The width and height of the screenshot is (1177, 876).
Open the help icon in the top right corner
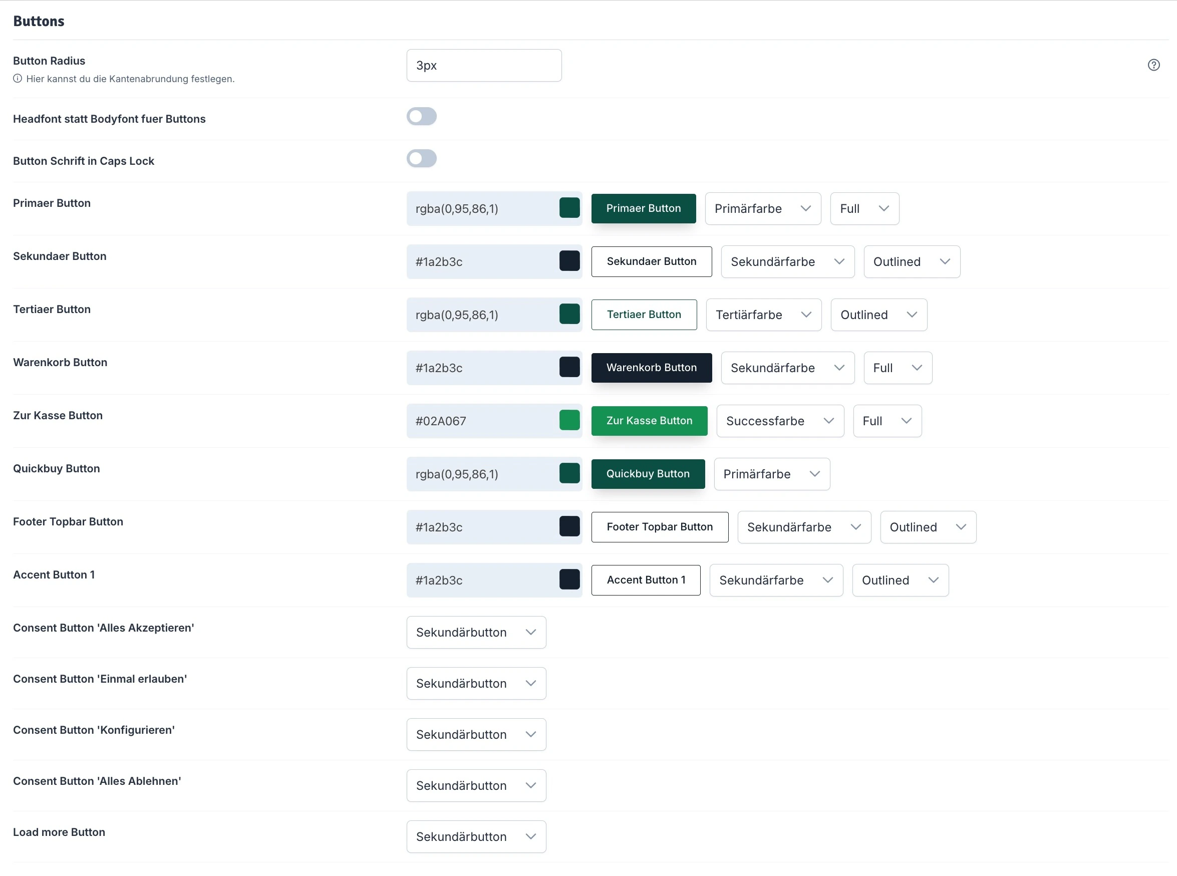pos(1153,65)
